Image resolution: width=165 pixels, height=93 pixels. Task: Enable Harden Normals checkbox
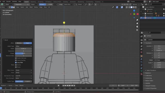tap(16, 58)
